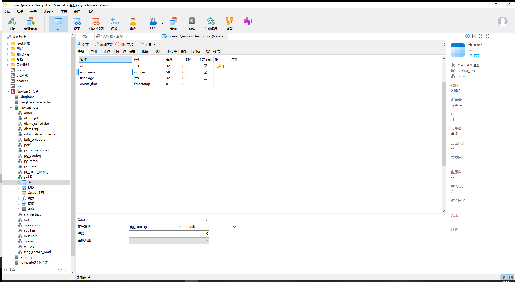
Task: Expand the 测试账号 folder
Action: pos(8,54)
